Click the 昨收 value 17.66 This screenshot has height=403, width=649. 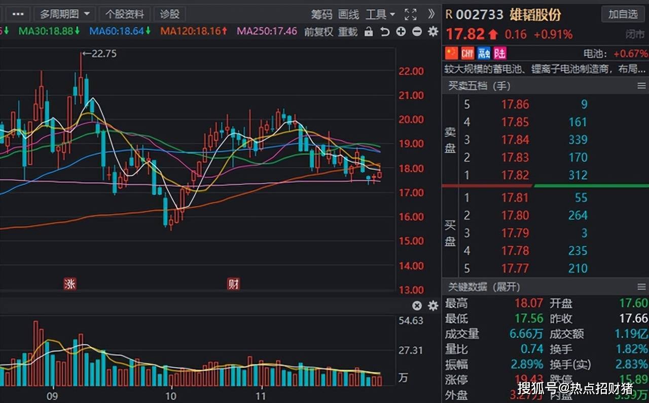coord(634,319)
